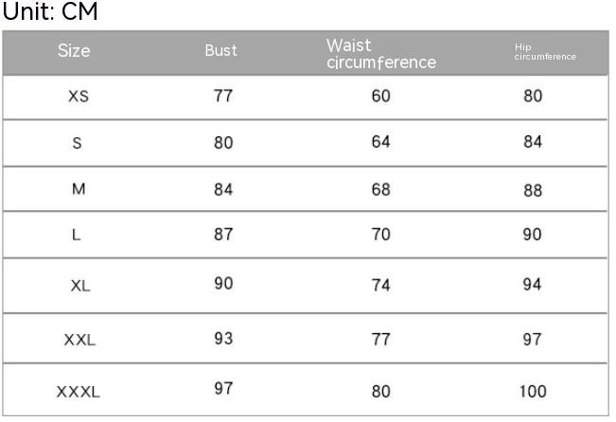Click the M hip value 88

[533, 190]
